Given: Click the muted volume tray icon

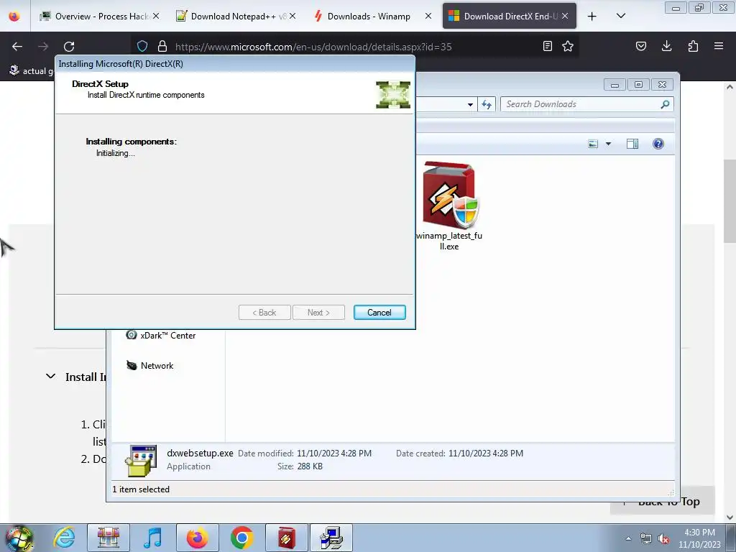Looking at the screenshot, I should (663, 539).
